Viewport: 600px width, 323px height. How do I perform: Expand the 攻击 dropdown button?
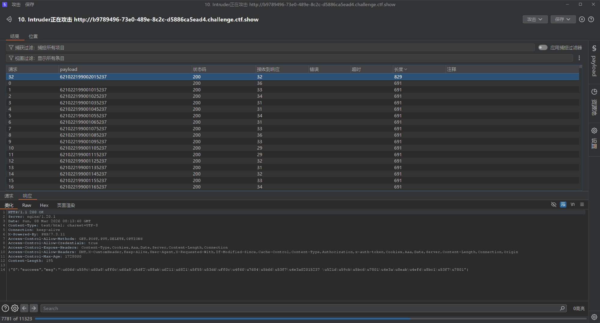(x=535, y=19)
